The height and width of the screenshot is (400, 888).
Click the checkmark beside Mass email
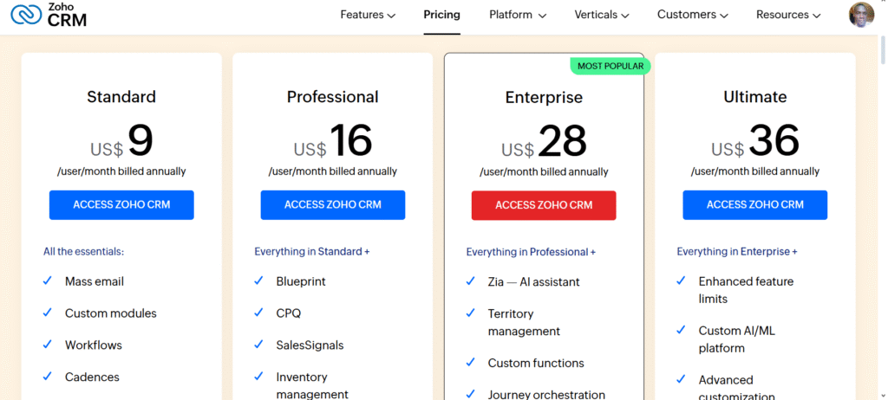(x=48, y=281)
